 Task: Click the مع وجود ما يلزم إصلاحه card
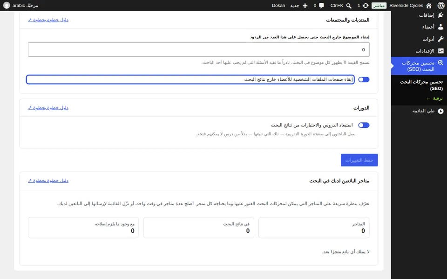83,227
